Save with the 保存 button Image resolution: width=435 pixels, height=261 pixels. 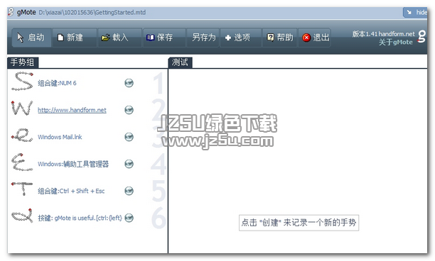pyautogui.click(x=164, y=38)
